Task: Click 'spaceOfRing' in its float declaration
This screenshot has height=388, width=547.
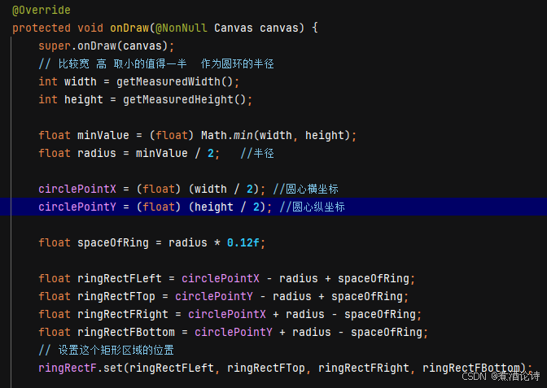Action: [x=113, y=242]
